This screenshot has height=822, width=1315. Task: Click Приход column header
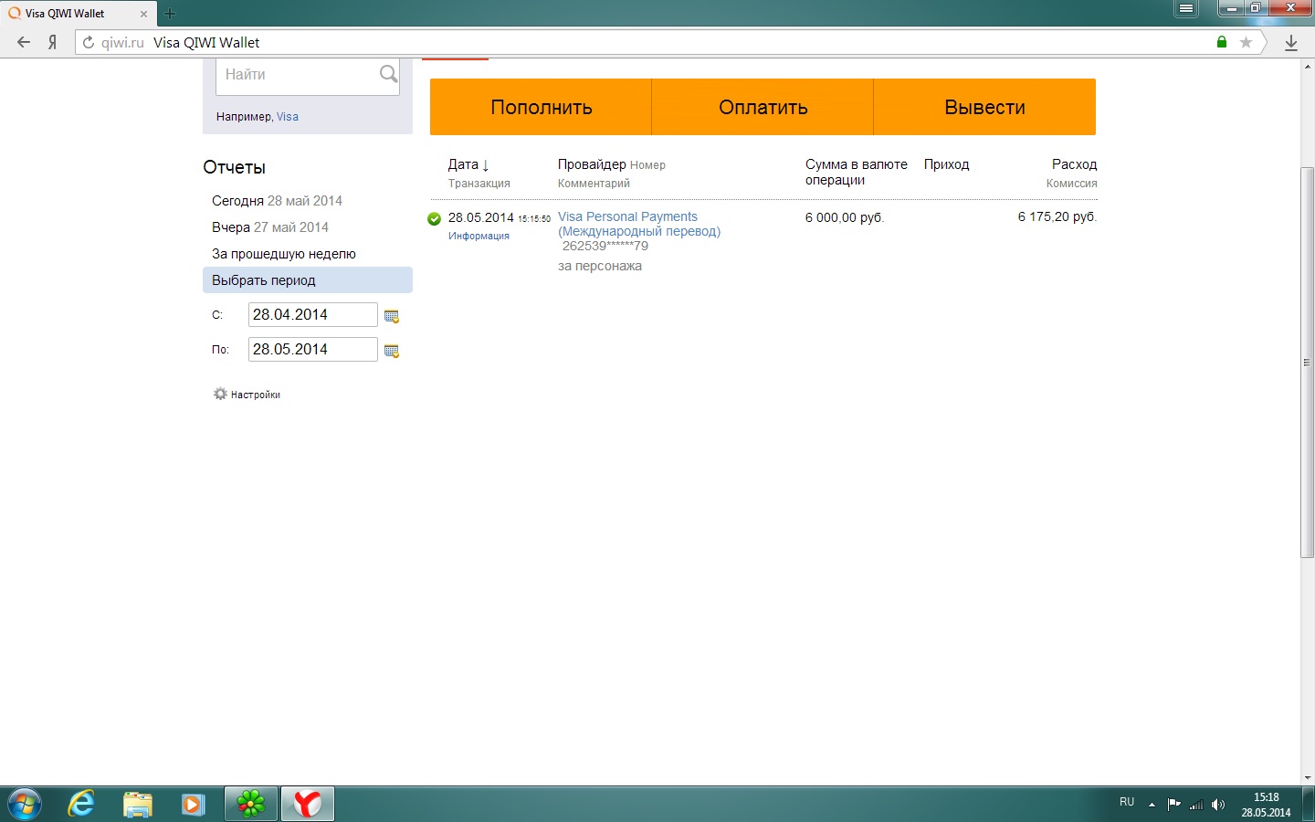[x=946, y=164]
